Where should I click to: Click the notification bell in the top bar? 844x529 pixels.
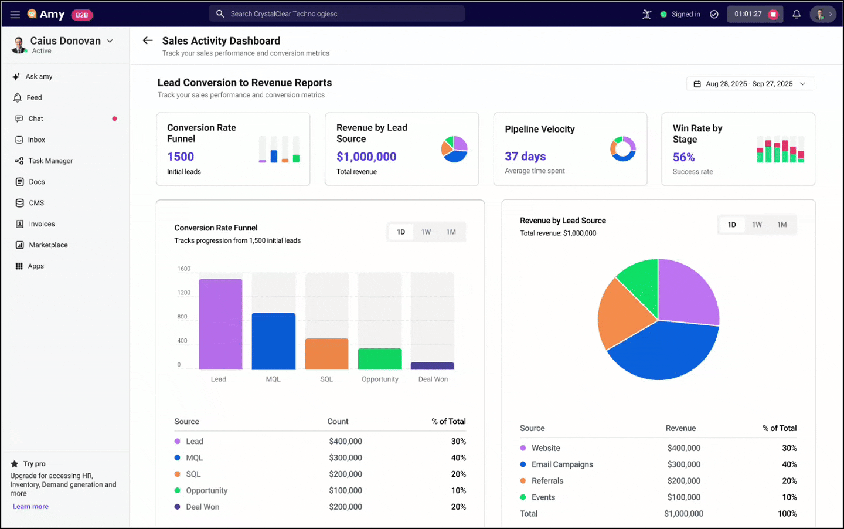click(x=796, y=13)
